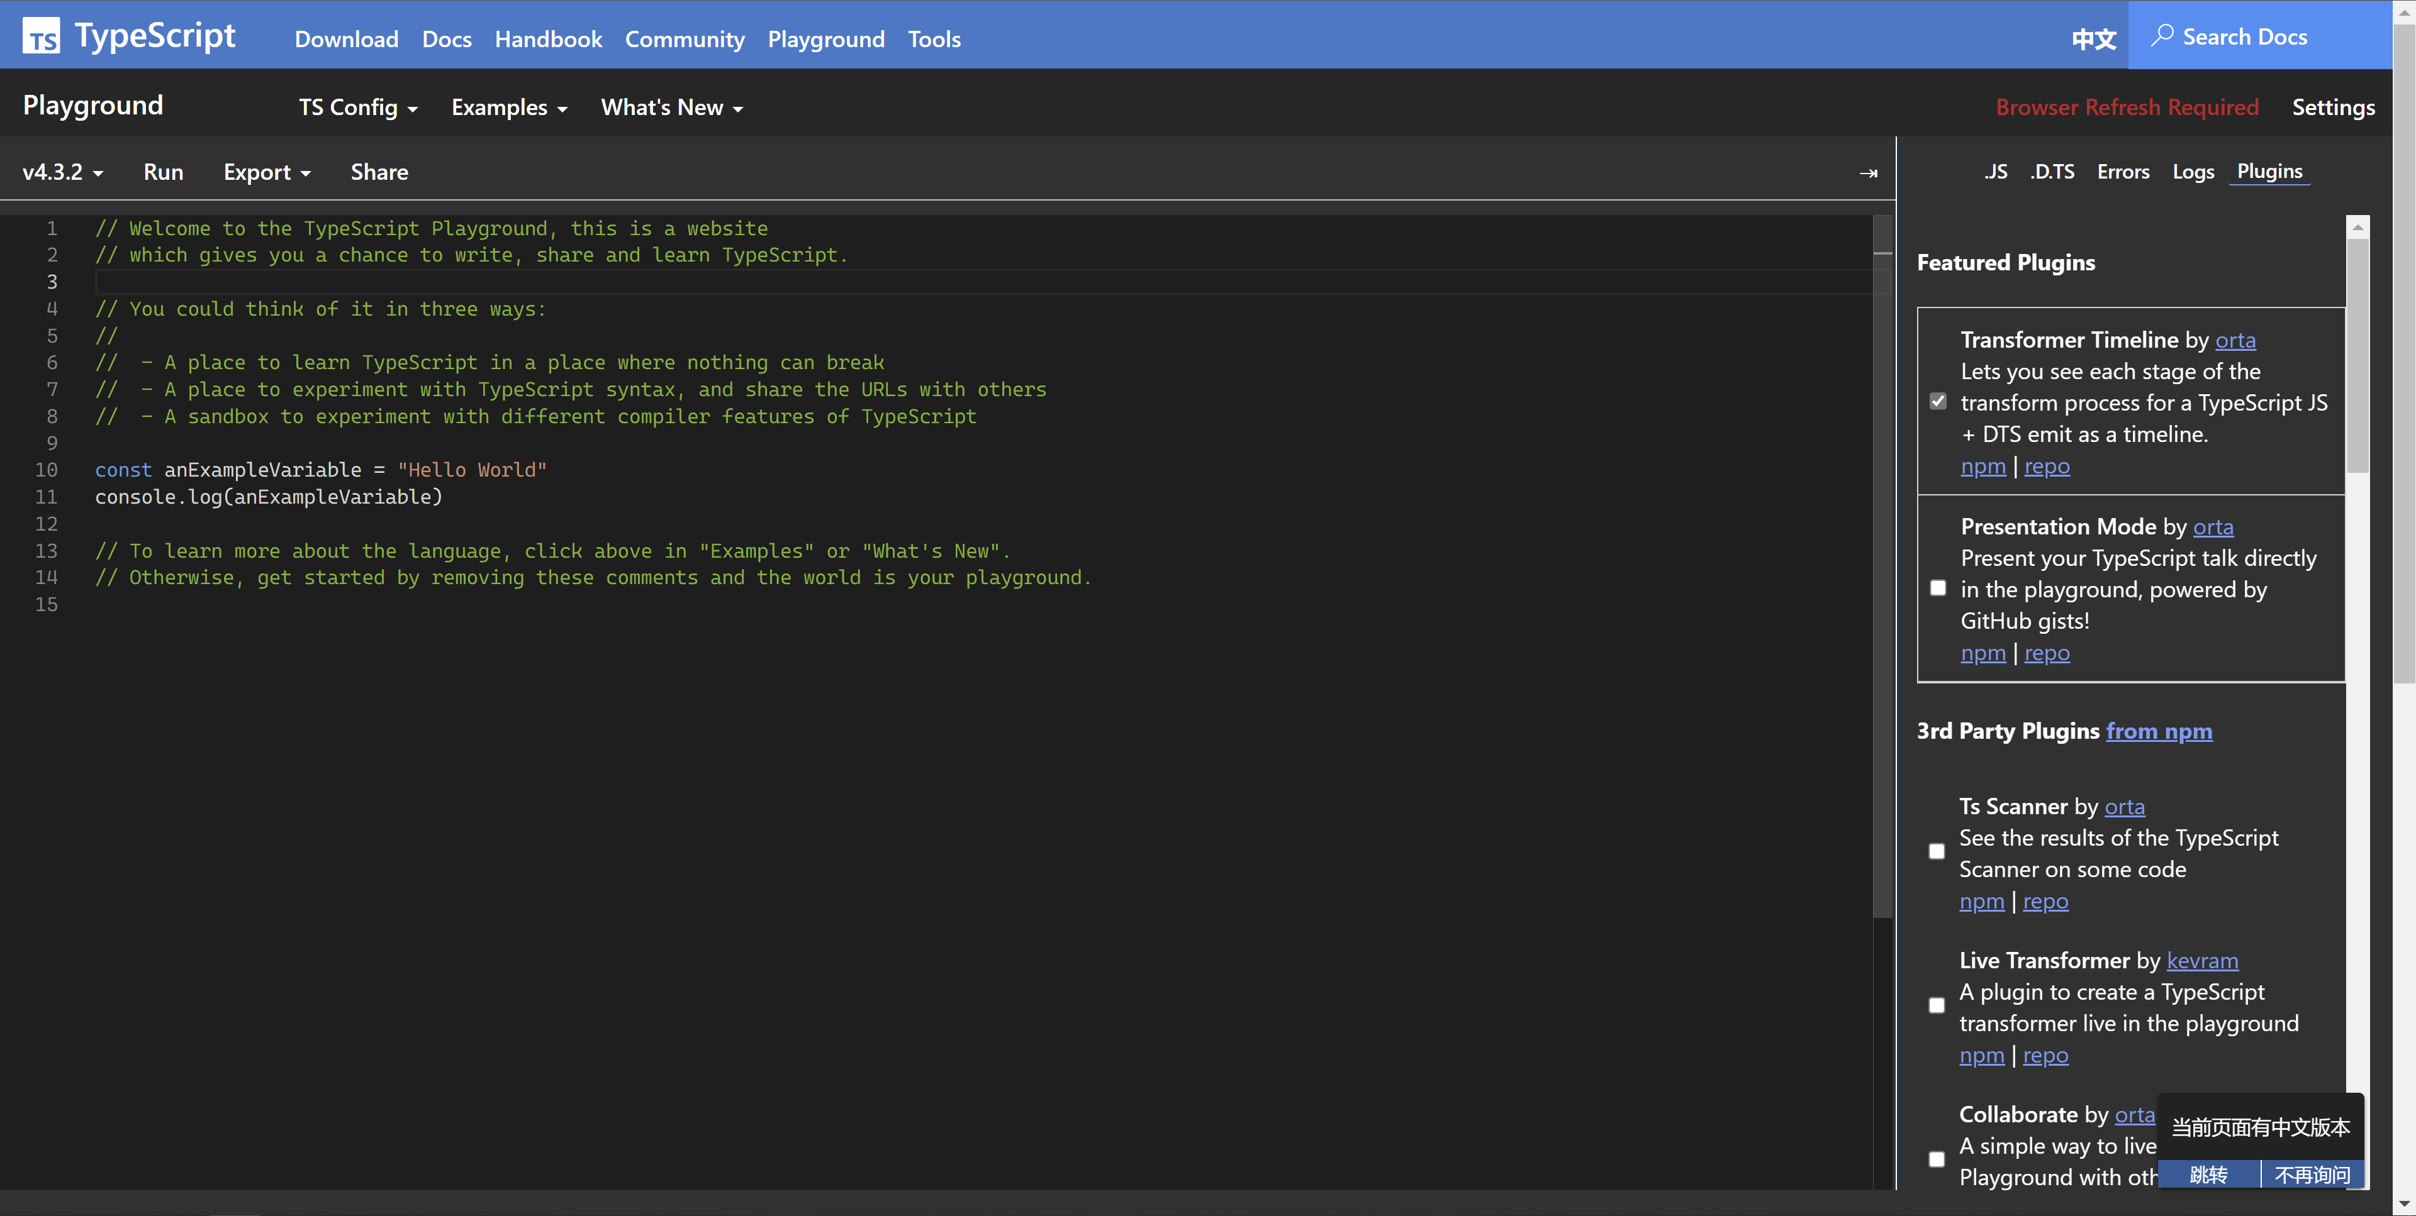This screenshot has height=1216, width=2416.
Task: Open the kevram author link
Action: point(2202,961)
